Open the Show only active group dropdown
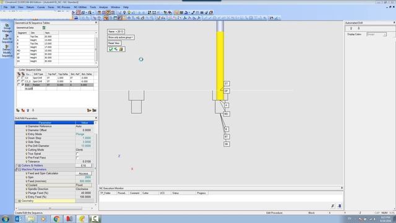The height and width of the screenshot is (223, 396). pyautogui.click(x=121, y=37)
